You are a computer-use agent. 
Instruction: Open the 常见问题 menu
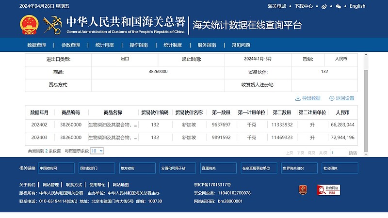tap(241, 45)
